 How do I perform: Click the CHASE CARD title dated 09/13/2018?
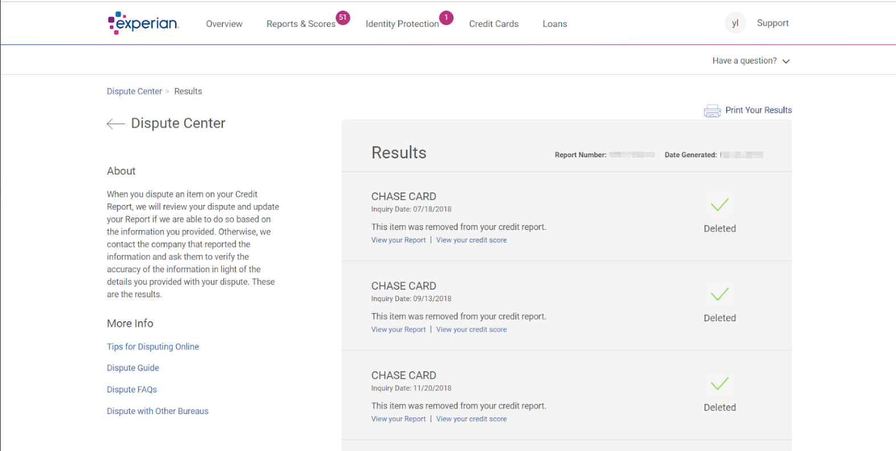(404, 286)
